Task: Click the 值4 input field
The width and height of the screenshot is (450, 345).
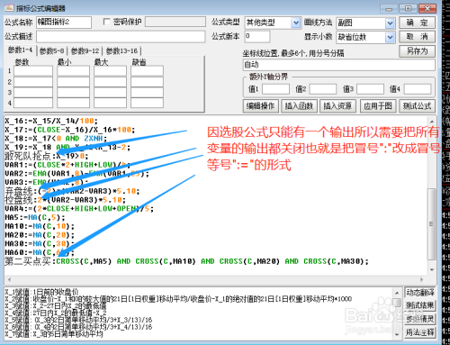Action: click(x=418, y=89)
